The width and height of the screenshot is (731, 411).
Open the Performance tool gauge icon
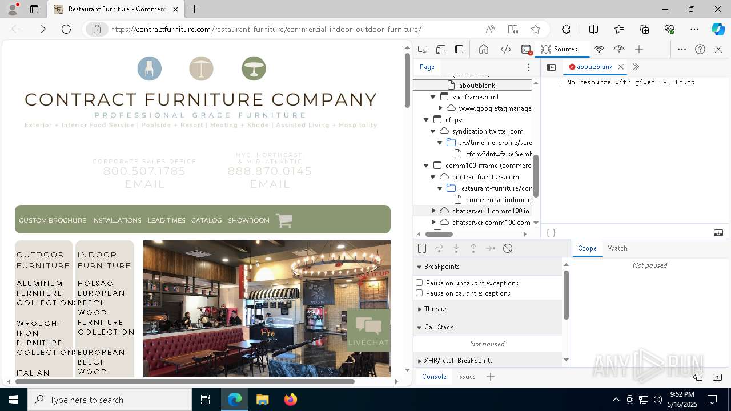point(619,49)
